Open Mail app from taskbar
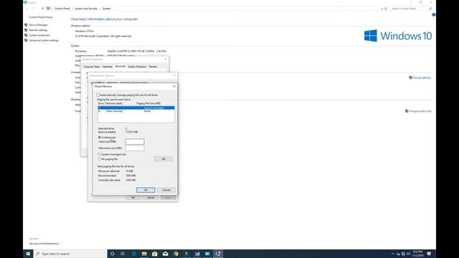 (166, 254)
